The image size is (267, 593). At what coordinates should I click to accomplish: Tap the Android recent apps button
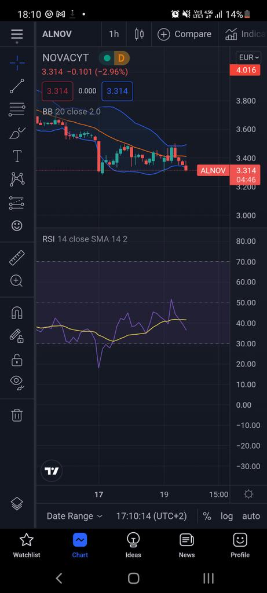pos(209,578)
